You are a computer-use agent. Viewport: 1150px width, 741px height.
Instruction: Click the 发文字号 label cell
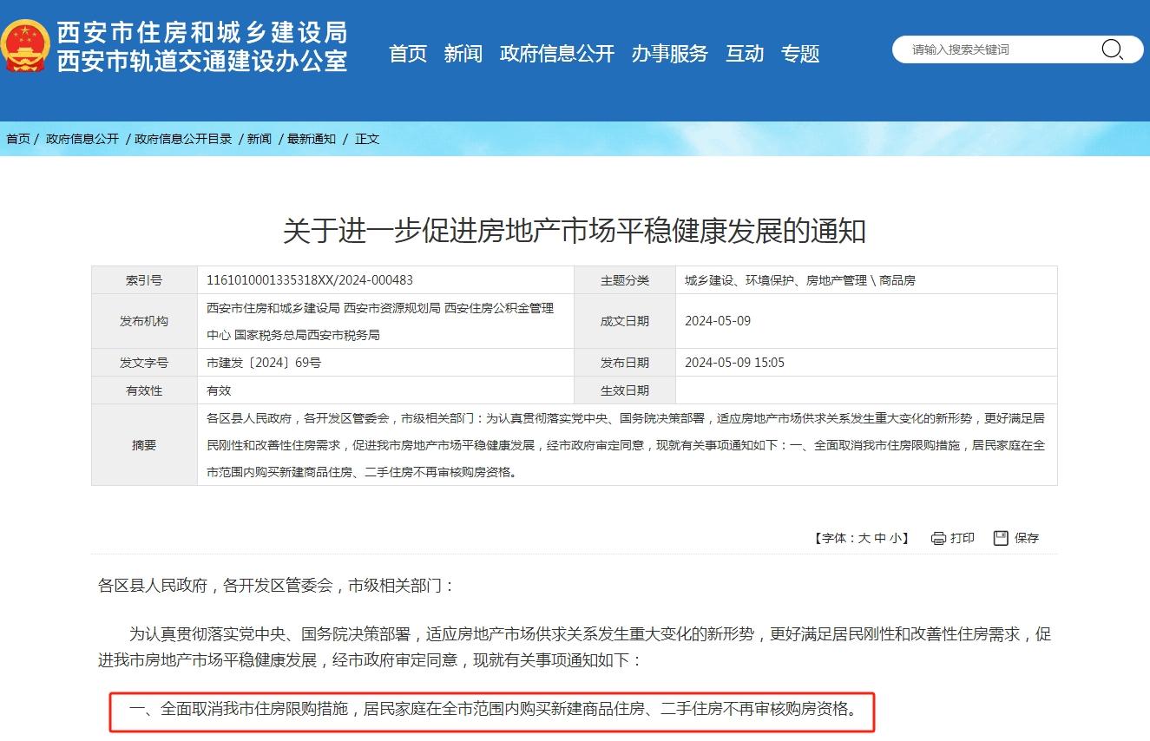(x=144, y=363)
